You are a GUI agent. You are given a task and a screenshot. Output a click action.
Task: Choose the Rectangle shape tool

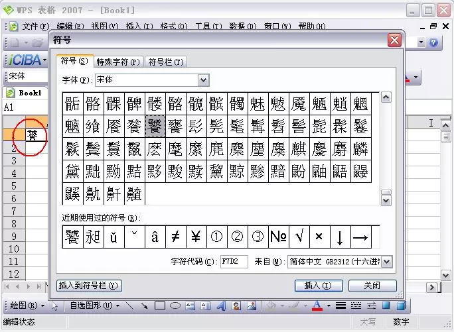pos(160,305)
